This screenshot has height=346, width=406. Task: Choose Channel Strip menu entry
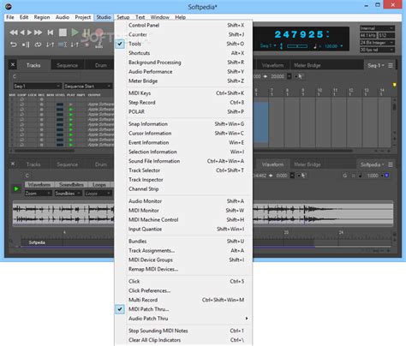(x=183, y=189)
